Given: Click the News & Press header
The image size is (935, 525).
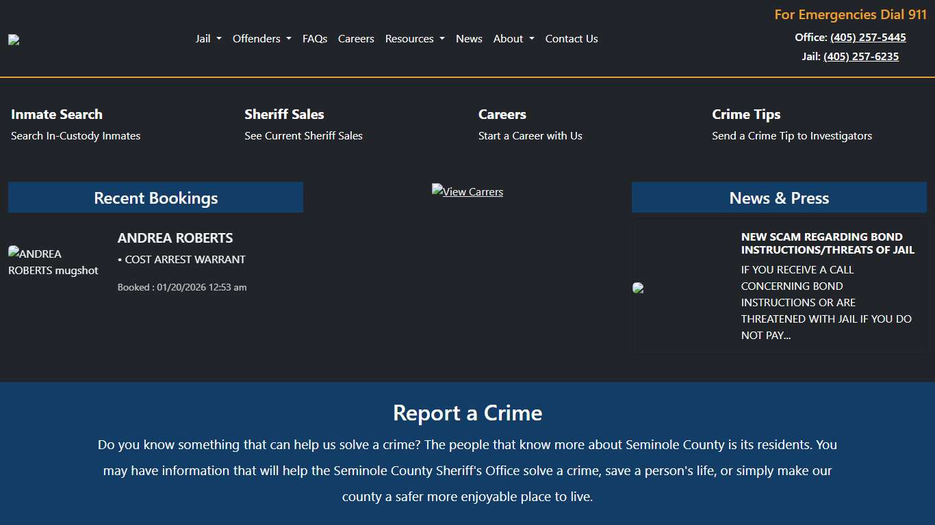Looking at the screenshot, I should click(779, 198).
